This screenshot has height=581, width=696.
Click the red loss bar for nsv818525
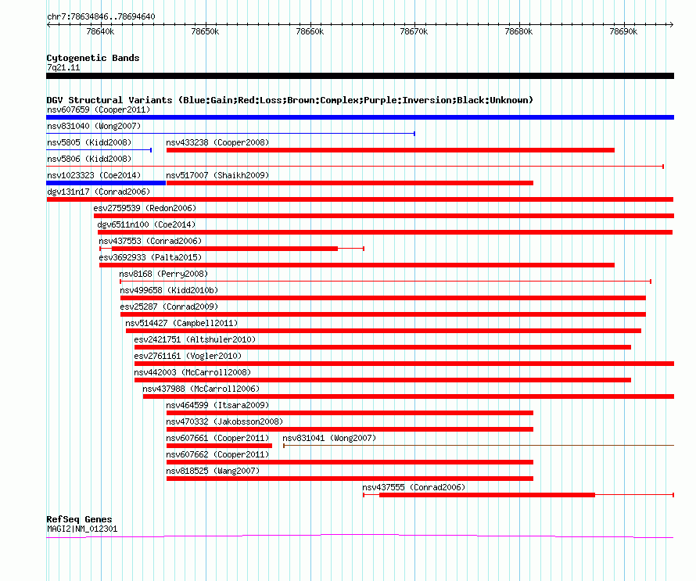point(350,479)
